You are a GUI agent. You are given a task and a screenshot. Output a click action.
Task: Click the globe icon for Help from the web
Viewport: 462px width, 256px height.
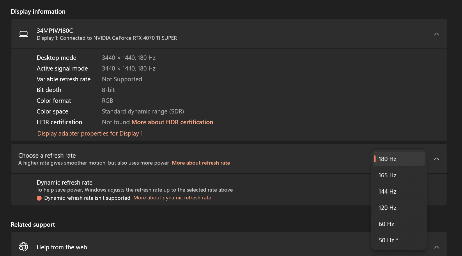(x=24, y=247)
